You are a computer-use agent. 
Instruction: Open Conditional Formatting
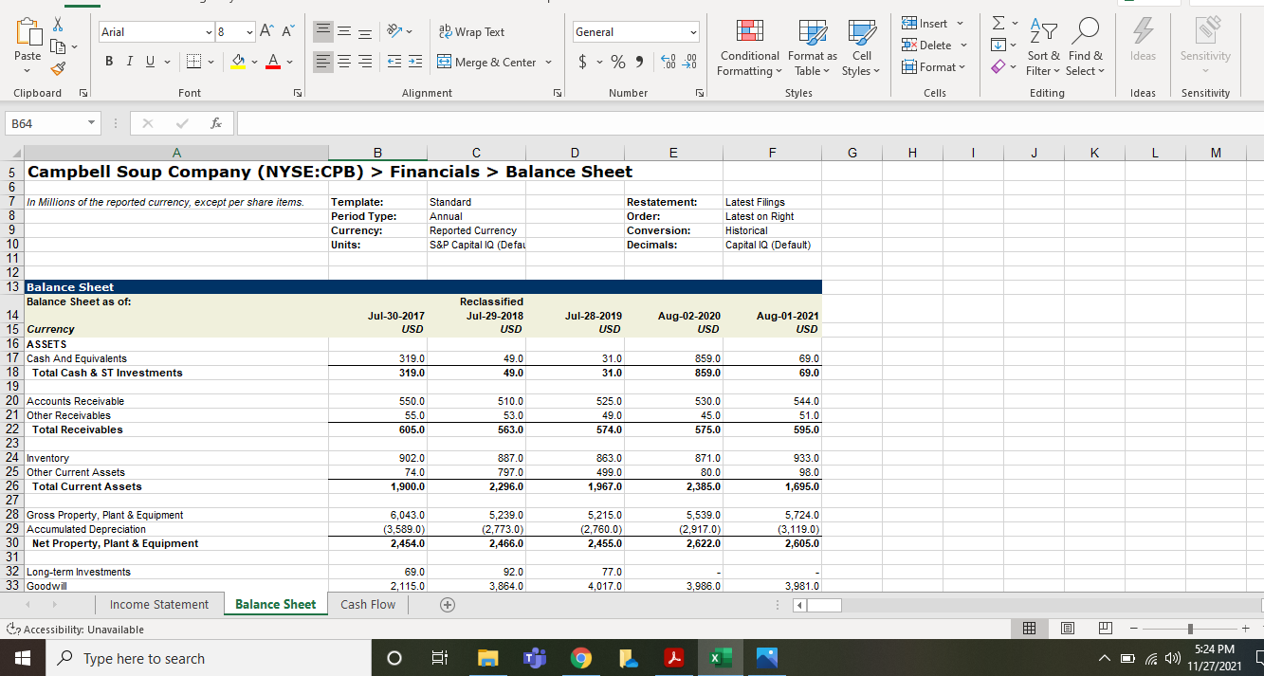tap(749, 47)
